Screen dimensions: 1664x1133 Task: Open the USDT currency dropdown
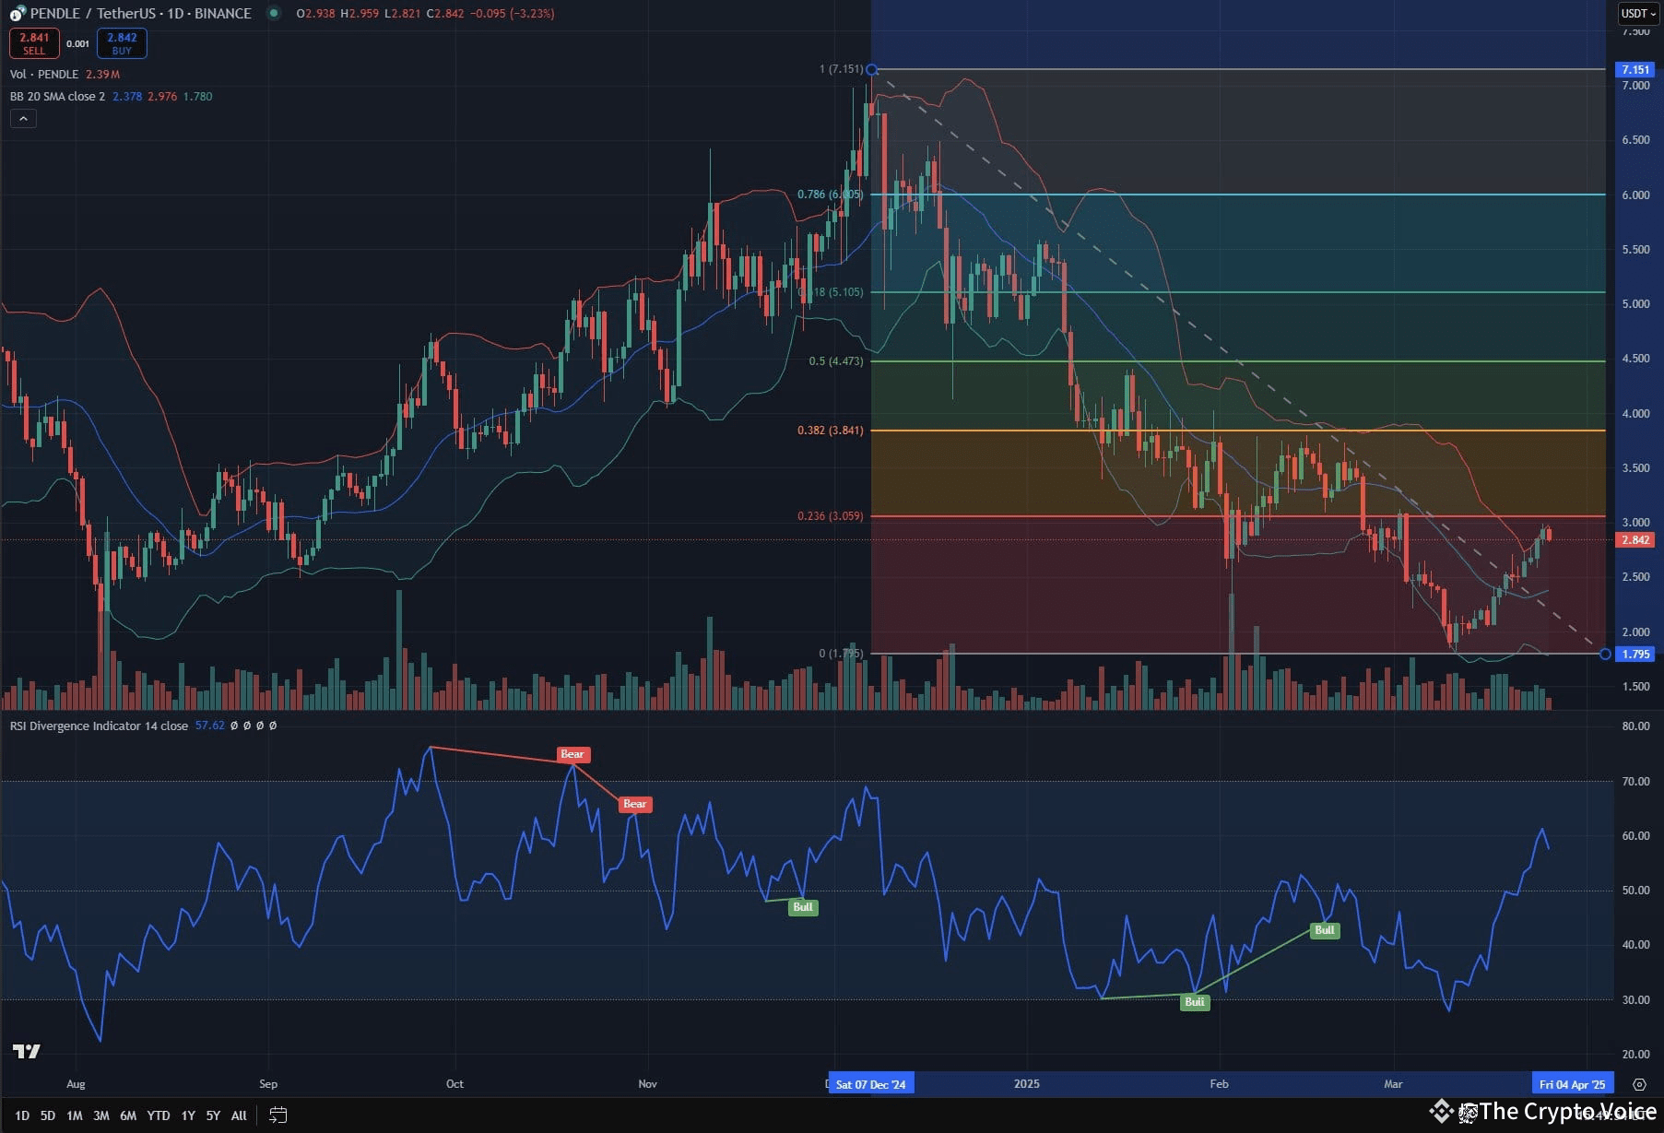[1639, 14]
